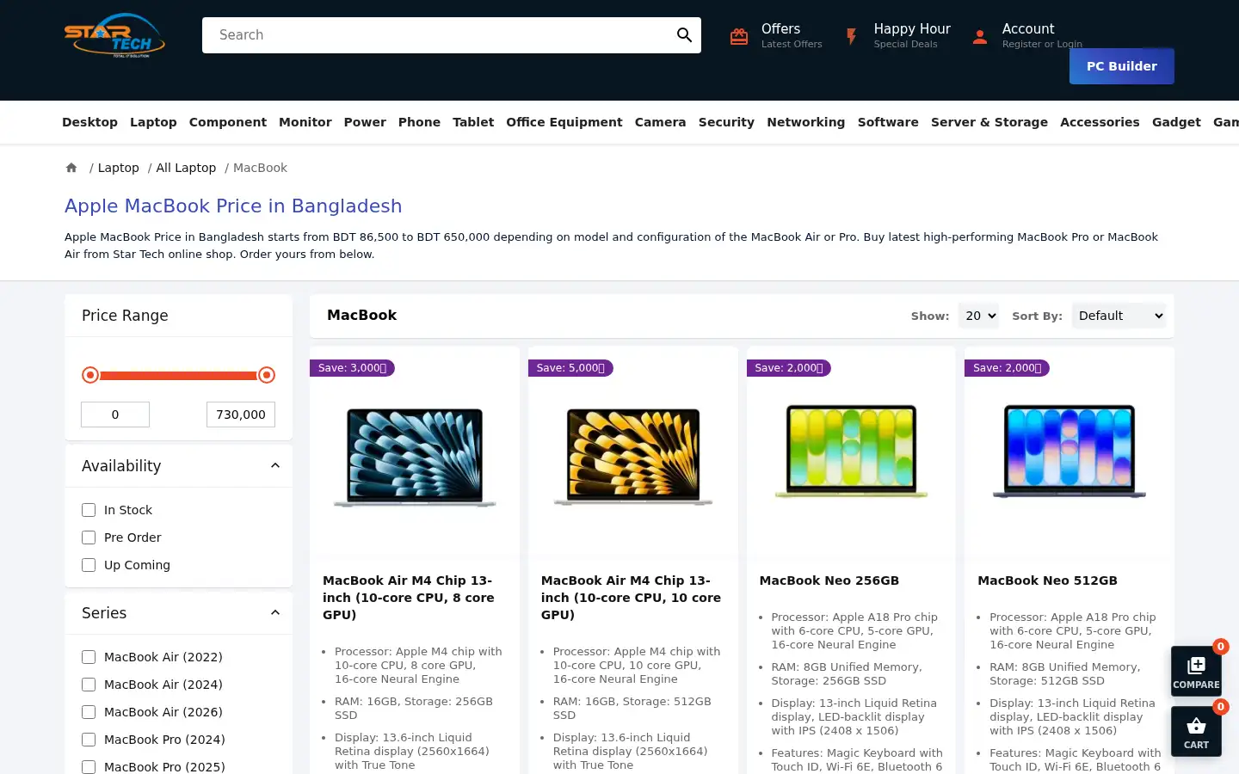Image resolution: width=1239 pixels, height=774 pixels.
Task: Open the Office Equipment menu
Action: [x=564, y=122]
